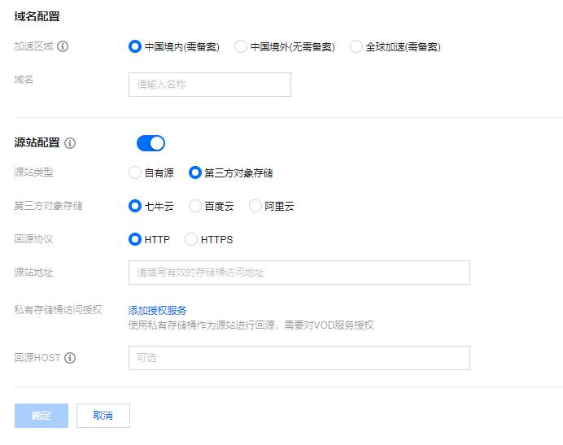Focus the 源站地址 bucket address field
This screenshot has width=563, height=445.
[x=299, y=273]
